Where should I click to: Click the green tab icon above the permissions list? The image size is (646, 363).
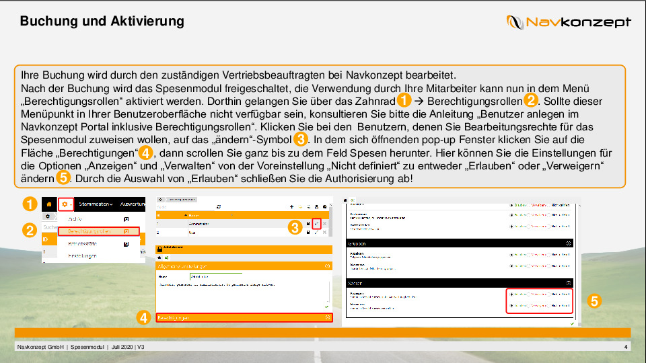click(x=353, y=200)
